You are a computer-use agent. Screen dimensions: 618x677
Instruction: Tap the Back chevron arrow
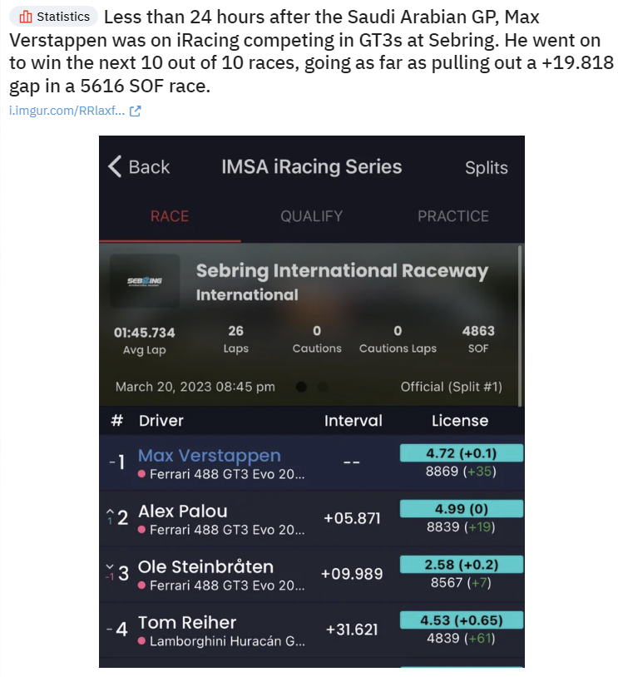coord(115,166)
